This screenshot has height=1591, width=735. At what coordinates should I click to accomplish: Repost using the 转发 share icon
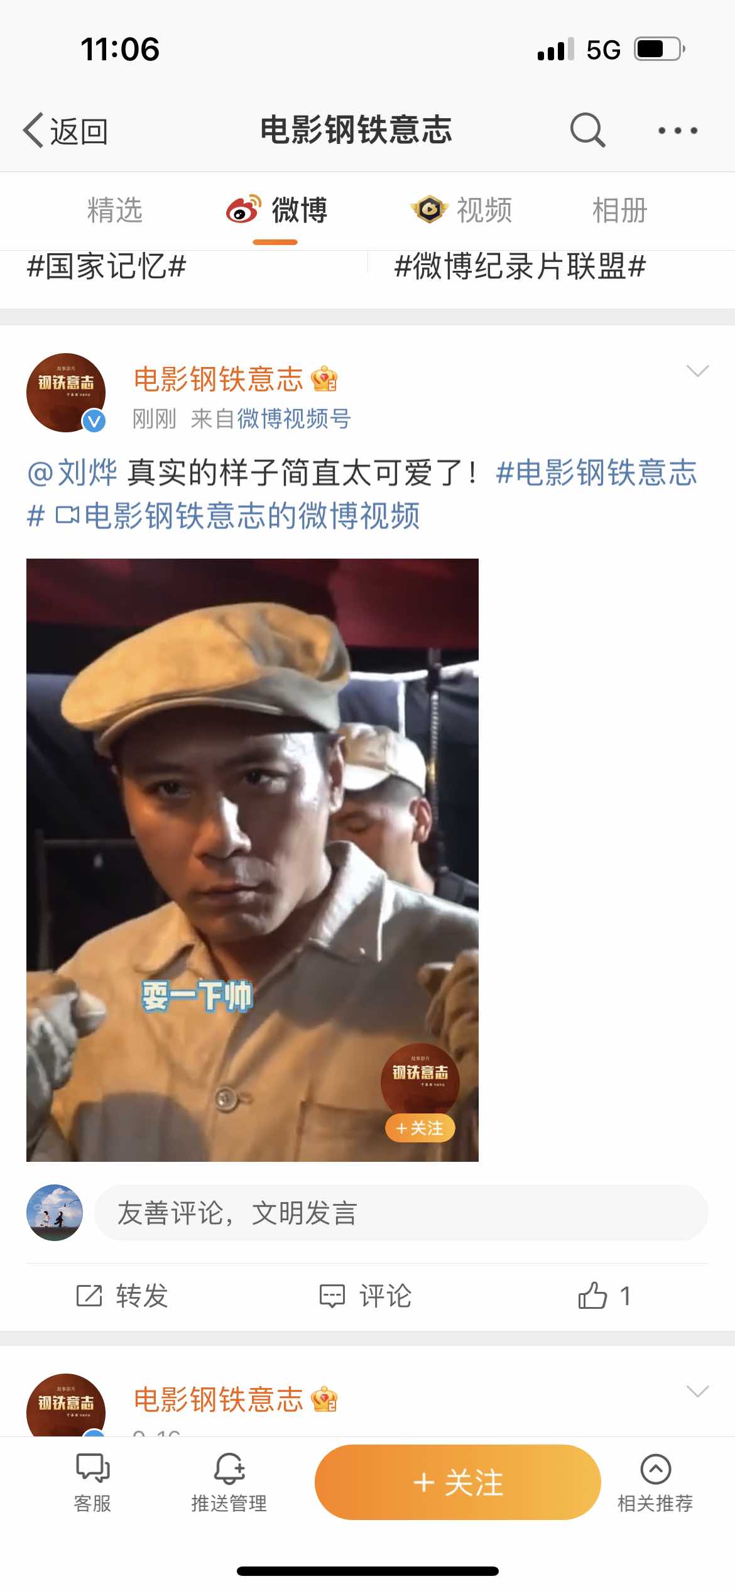(89, 1296)
